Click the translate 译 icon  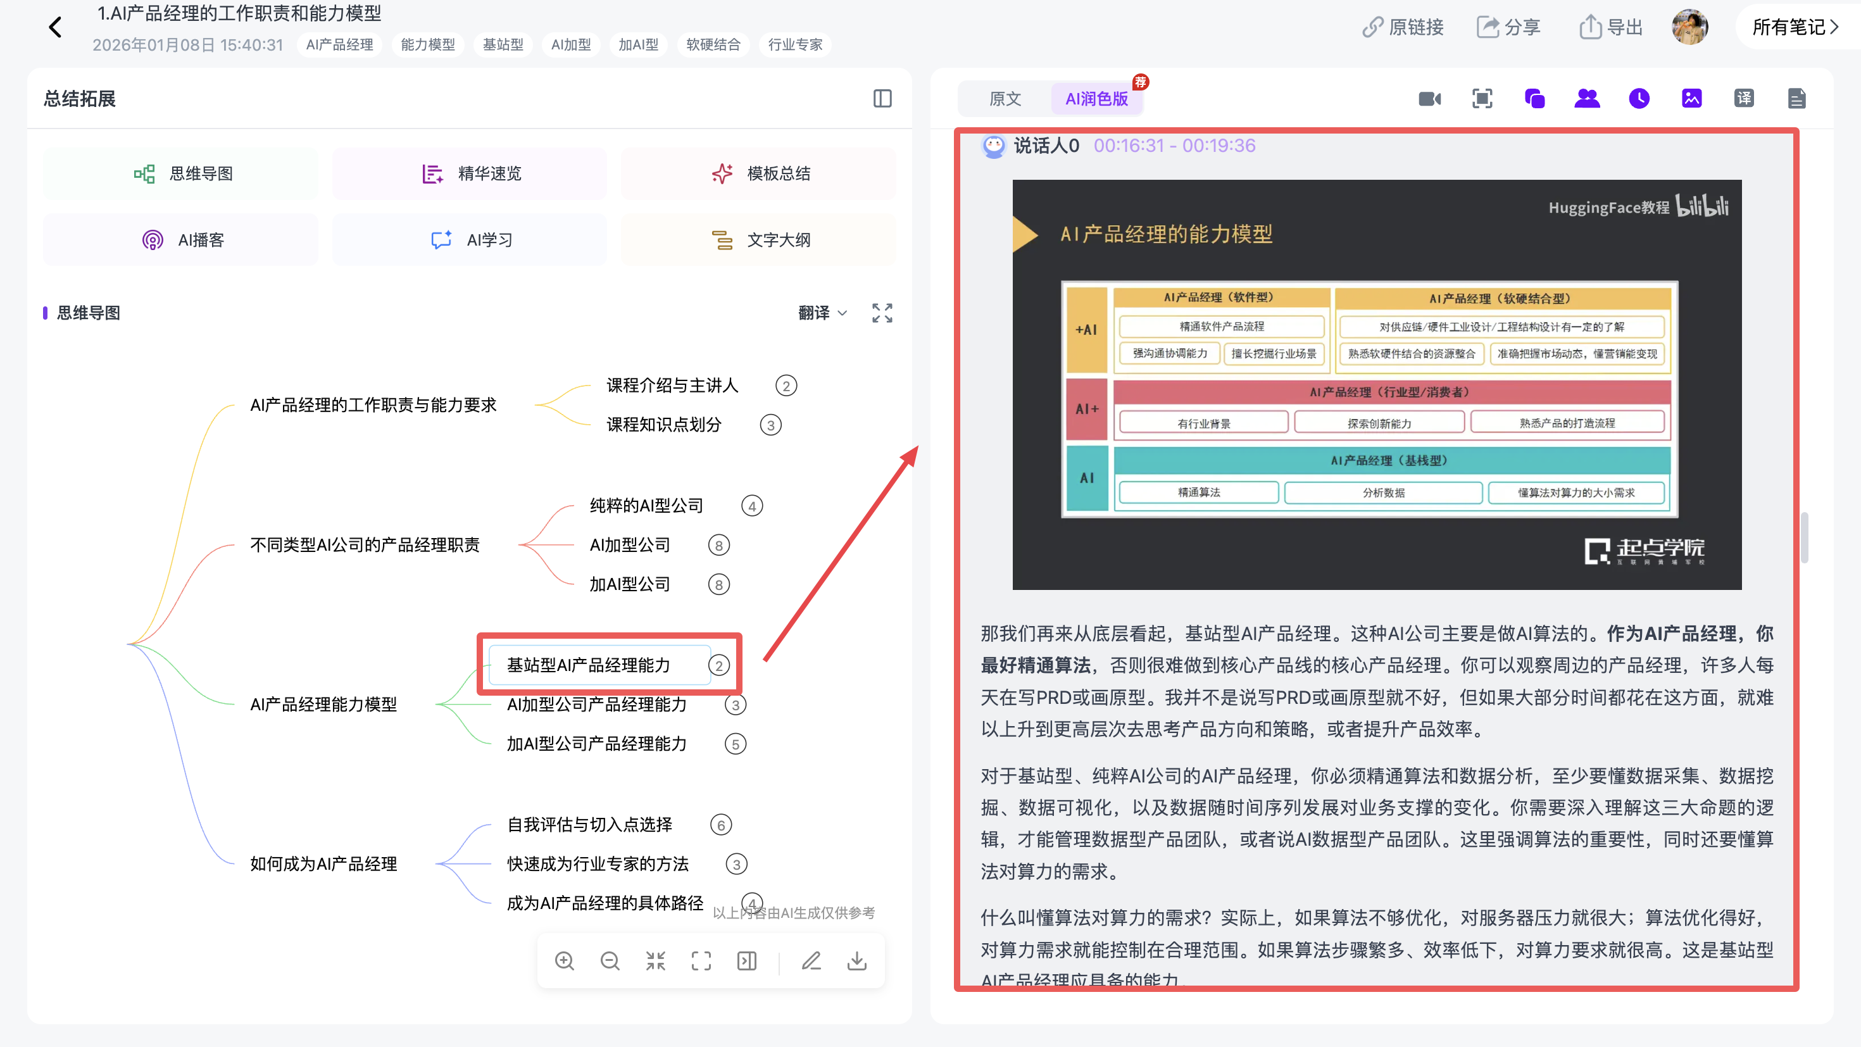1744,98
